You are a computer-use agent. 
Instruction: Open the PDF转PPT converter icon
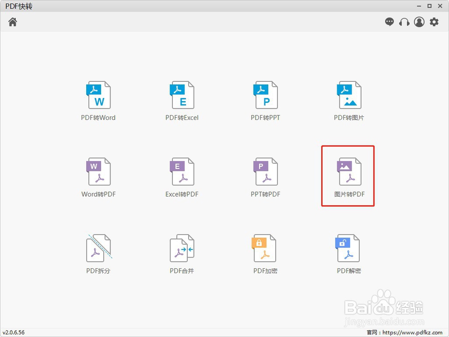coord(265,95)
